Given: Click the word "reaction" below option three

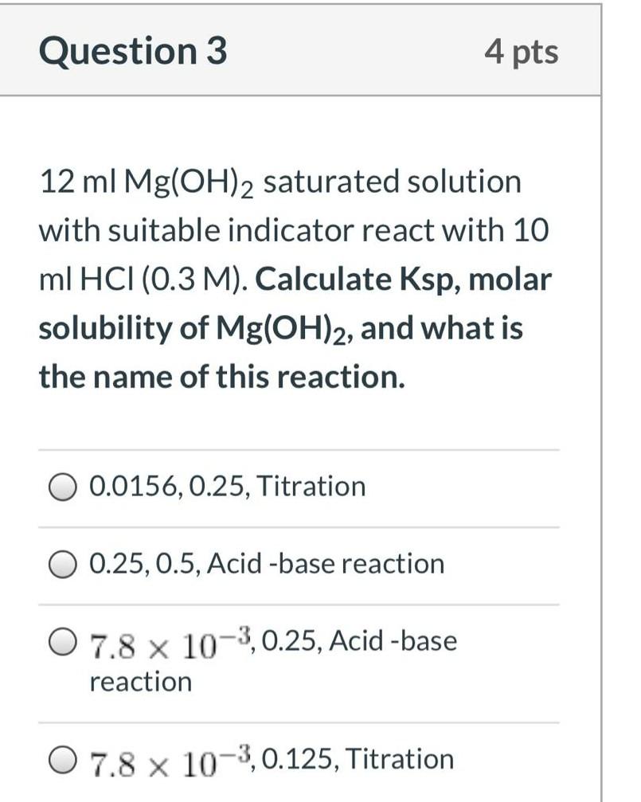Looking at the screenshot, I should coord(140,681).
